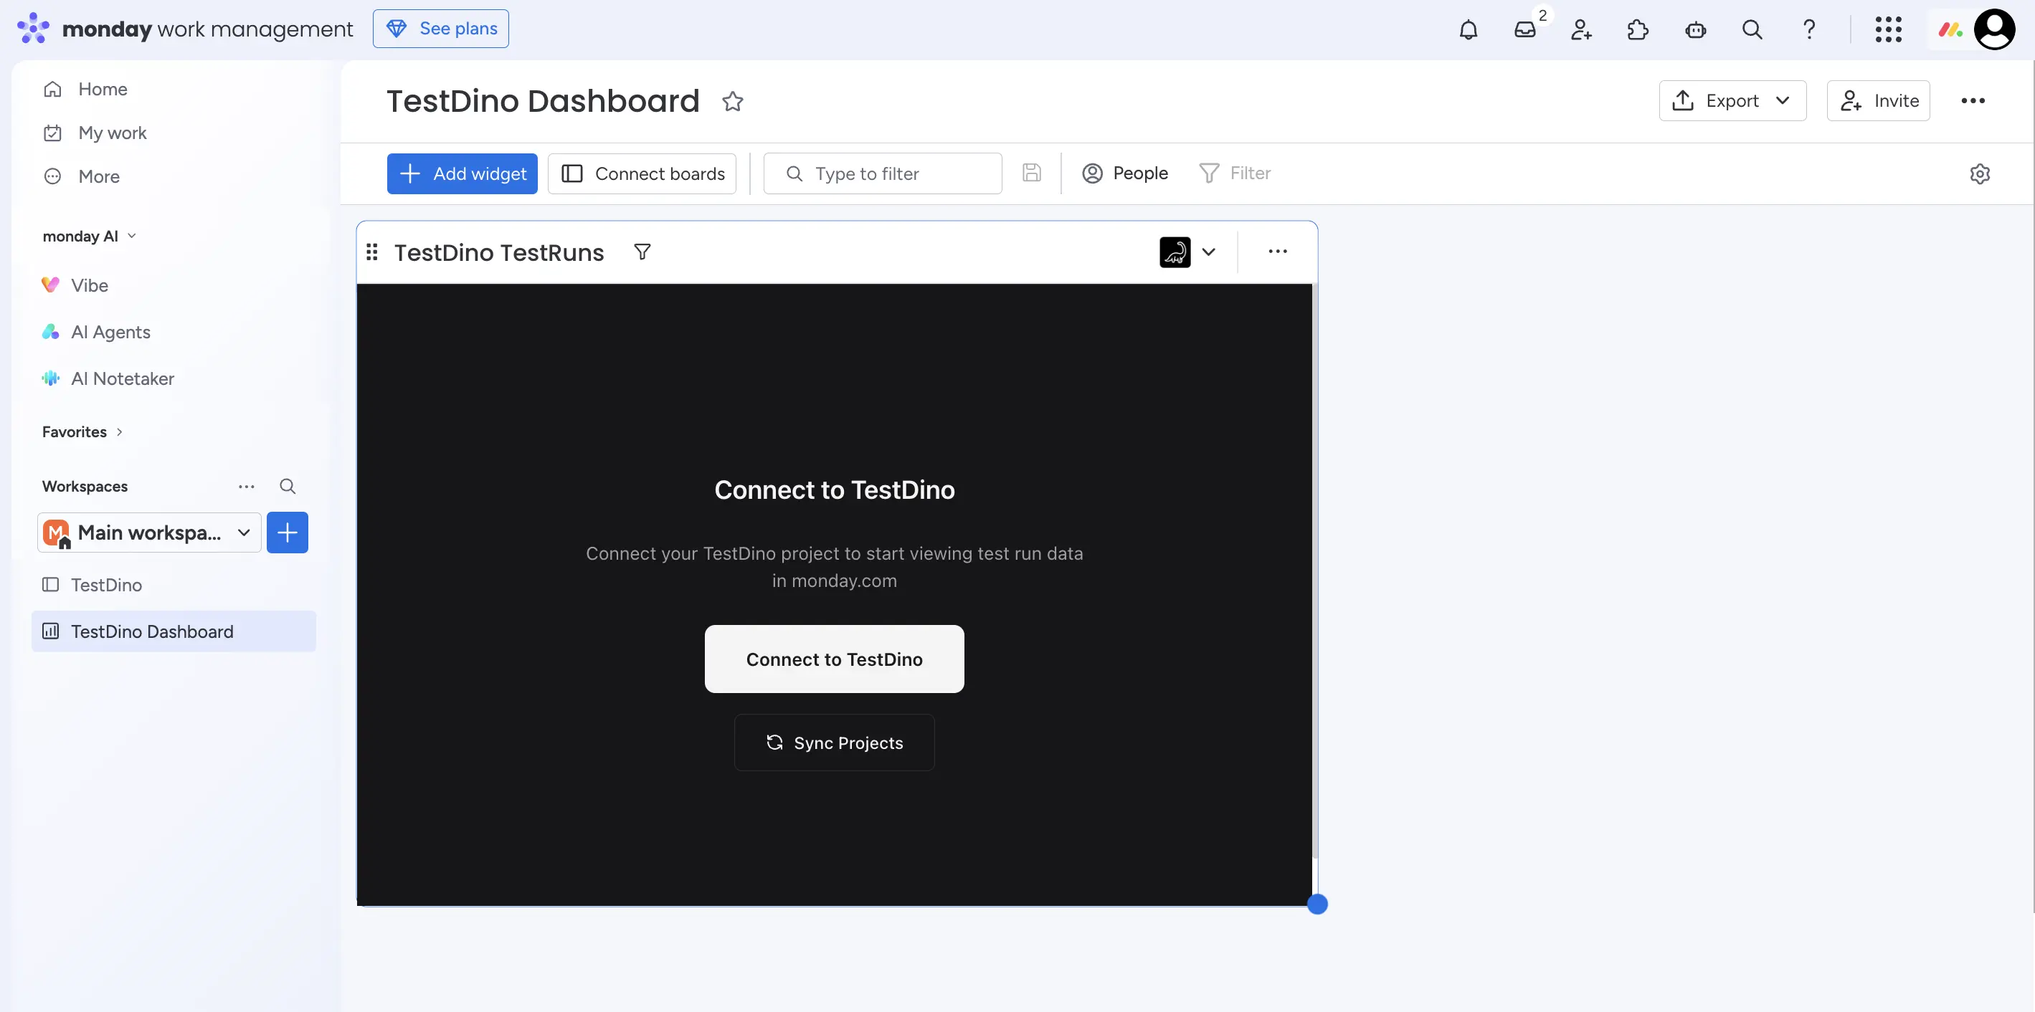Expand the monday AI section

coord(89,236)
